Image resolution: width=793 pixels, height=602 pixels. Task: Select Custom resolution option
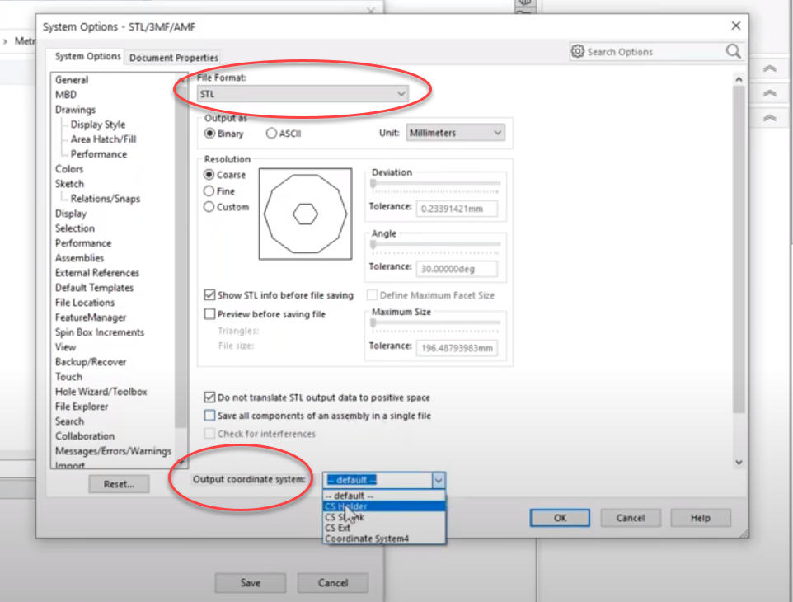pos(209,206)
